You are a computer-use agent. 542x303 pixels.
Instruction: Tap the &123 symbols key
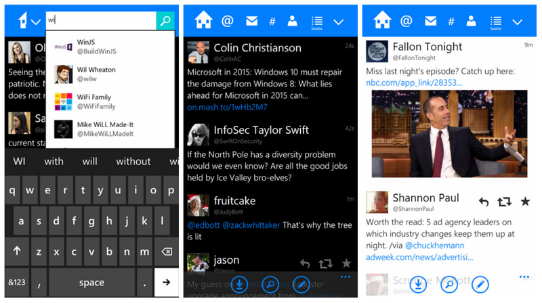(17, 282)
